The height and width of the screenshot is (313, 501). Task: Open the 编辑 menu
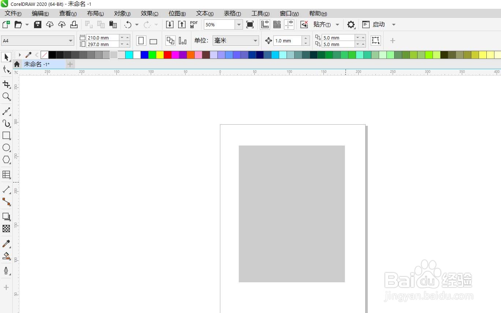point(40,14)
